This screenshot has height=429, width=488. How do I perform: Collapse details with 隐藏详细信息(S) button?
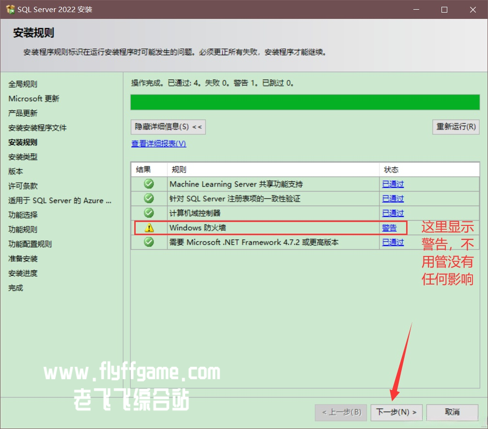[168, 127]
